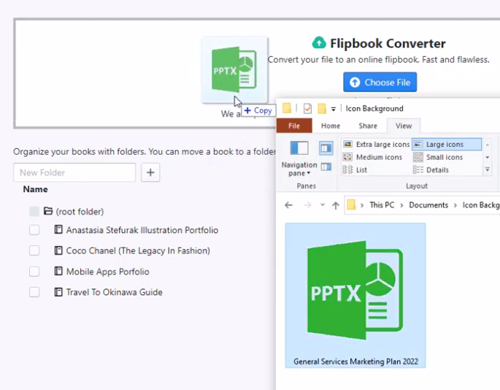This screenshot has width=500, height=390.
Task: Choose Large icons layout
Action: (x=447, y=145)
